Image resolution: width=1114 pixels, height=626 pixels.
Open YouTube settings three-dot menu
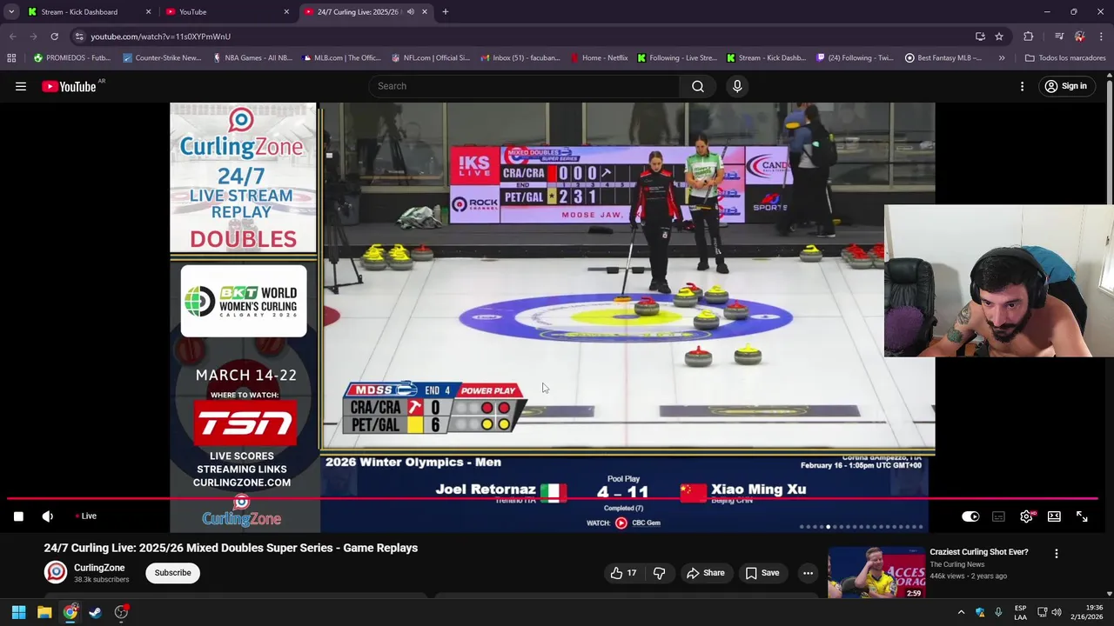(1022, 86)
